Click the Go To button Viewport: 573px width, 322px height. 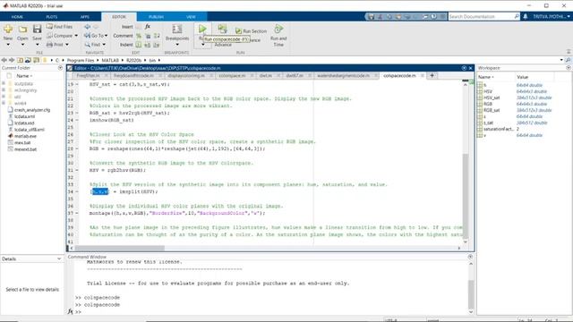tap(96, 36)
